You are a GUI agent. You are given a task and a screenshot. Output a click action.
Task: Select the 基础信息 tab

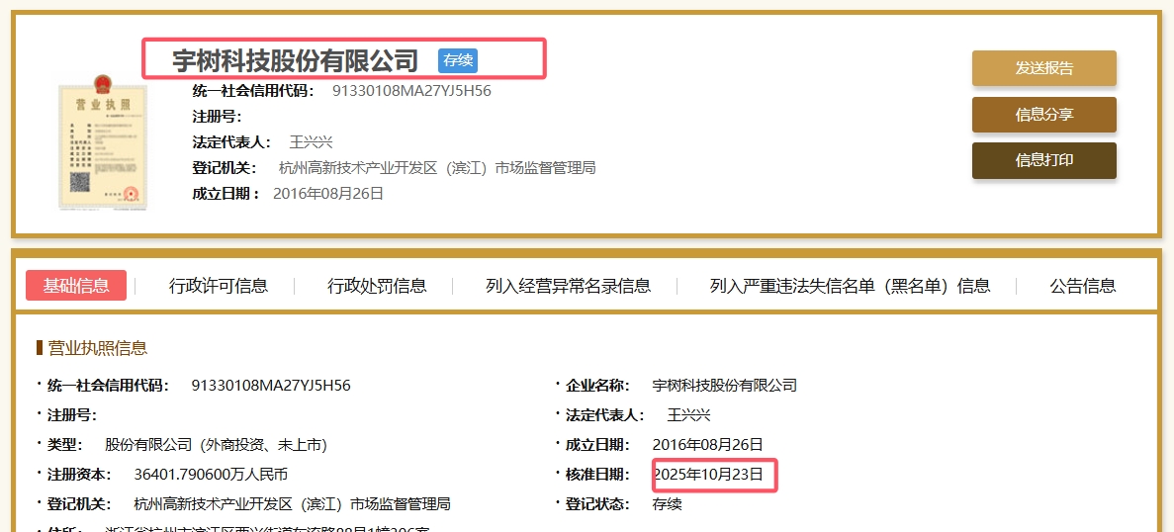pyautogui.click(x=75, y=285)
